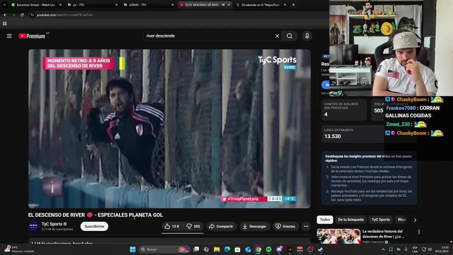Click the Descargar download button
The height and width of the screenshot is (255, 453).
pos(254,226)
